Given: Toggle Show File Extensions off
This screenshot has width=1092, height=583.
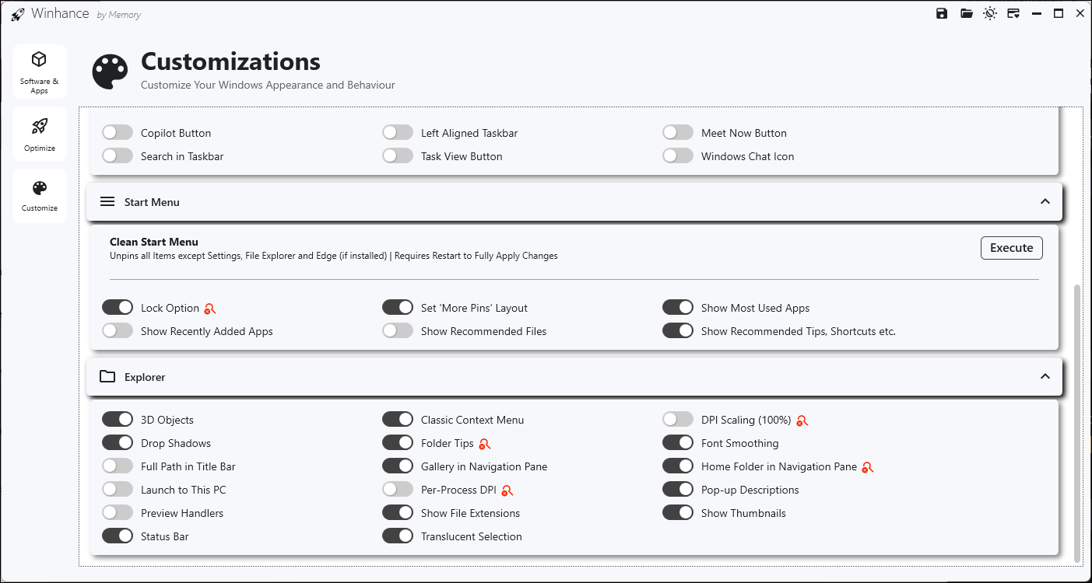Looking at the screenshot, I should click(x=397, y=513).
